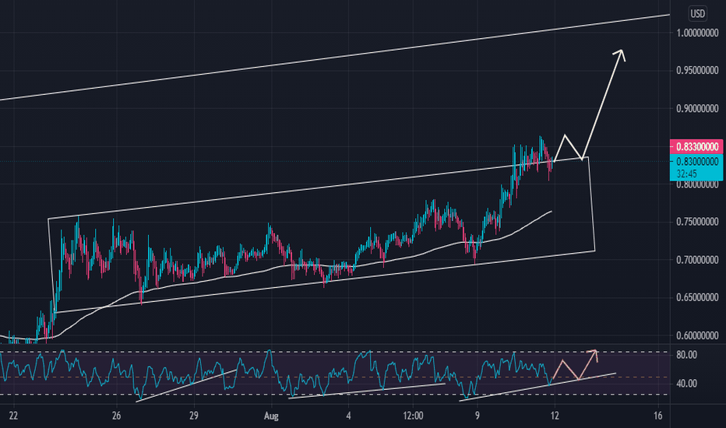Screen dimensions: 726x428
Task: Click the 0.60000000 price axis label
Action: tap(697, 335)
